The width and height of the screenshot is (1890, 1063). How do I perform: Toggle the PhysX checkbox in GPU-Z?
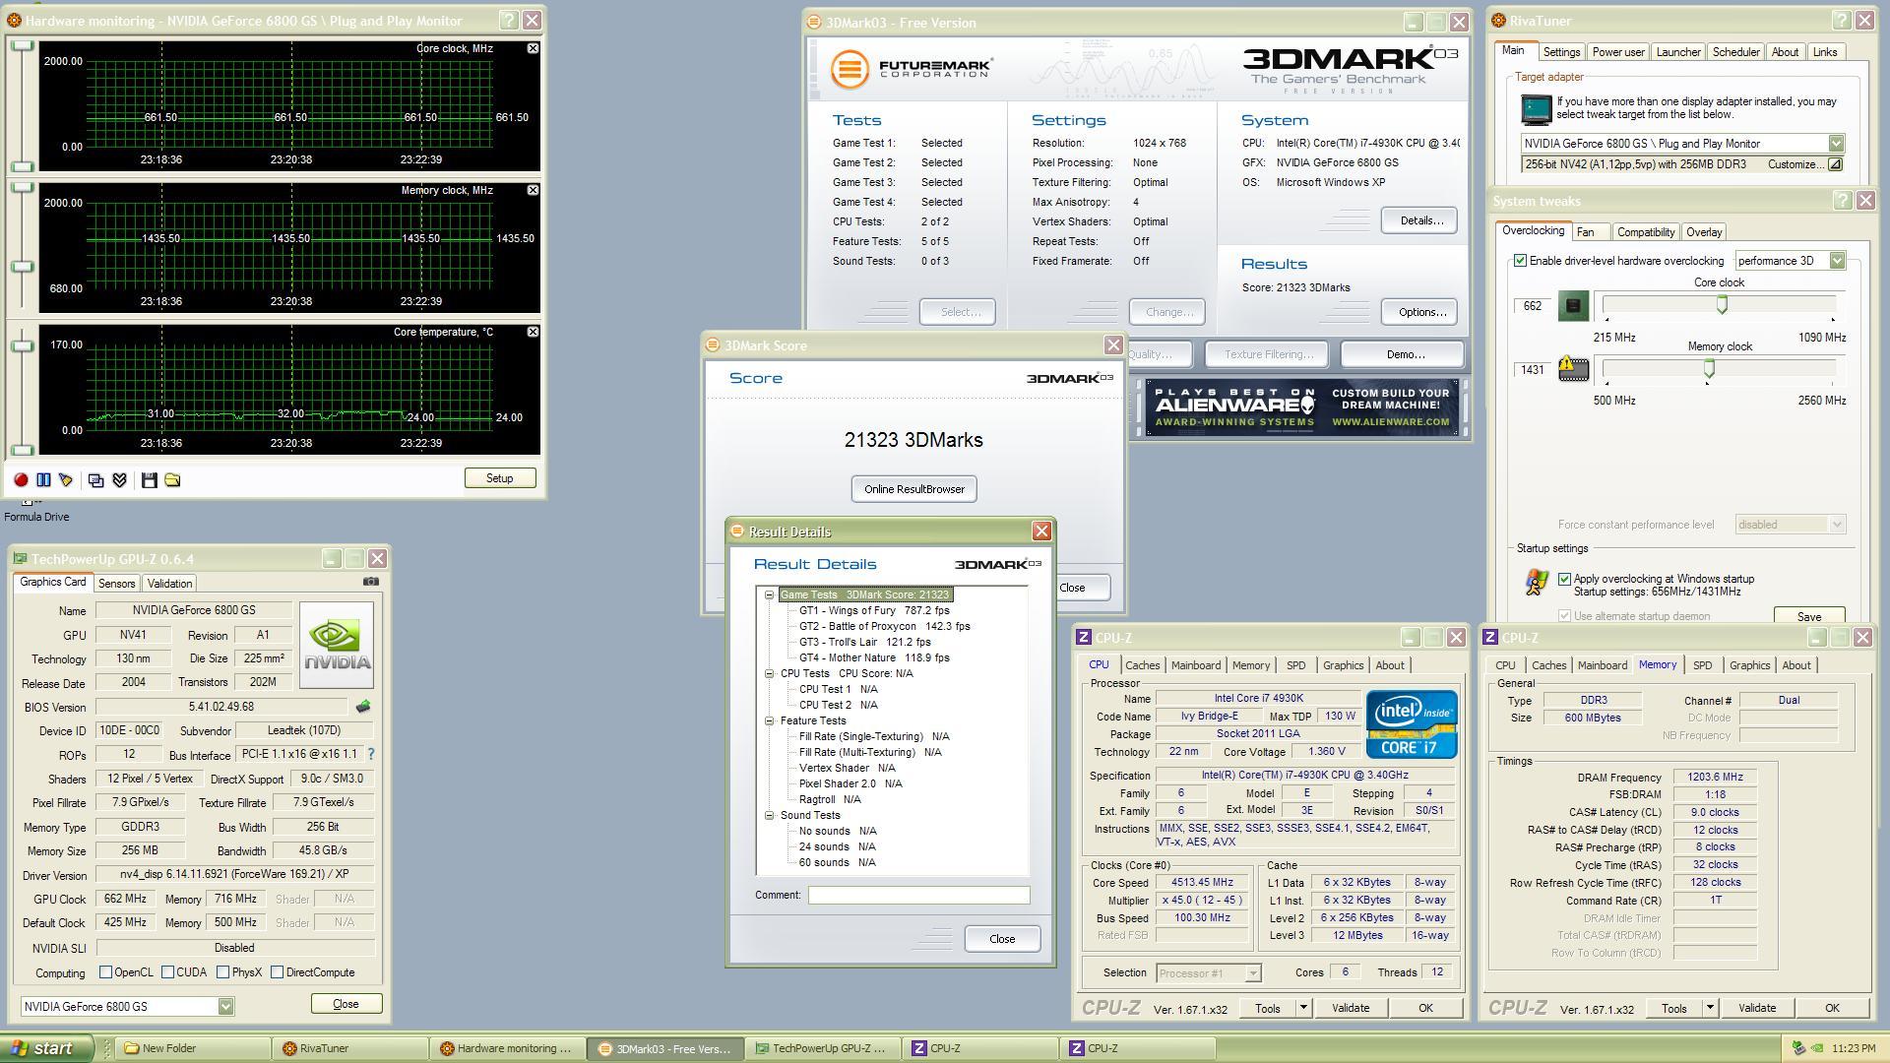click(222, 972)
